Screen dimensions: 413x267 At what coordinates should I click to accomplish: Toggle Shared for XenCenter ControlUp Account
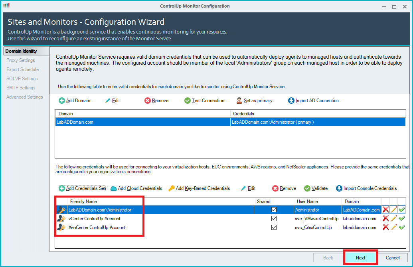pos(274,227)
